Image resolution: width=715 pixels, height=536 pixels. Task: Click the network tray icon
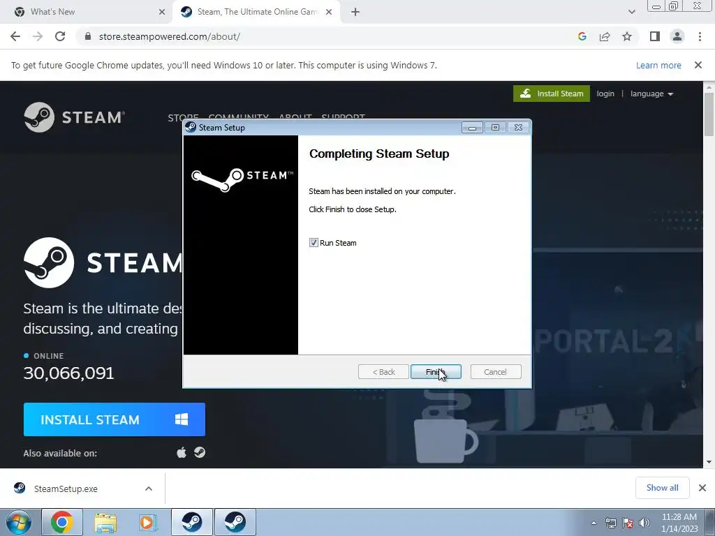(610, 523)
